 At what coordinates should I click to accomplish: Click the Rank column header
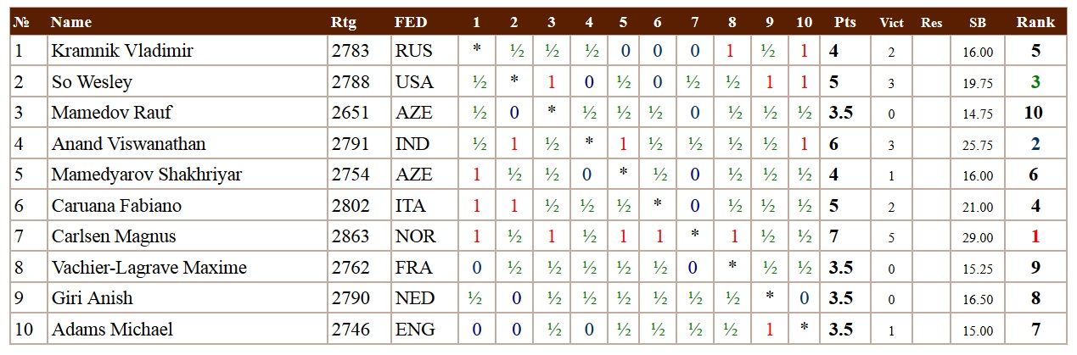[1035, 22]
